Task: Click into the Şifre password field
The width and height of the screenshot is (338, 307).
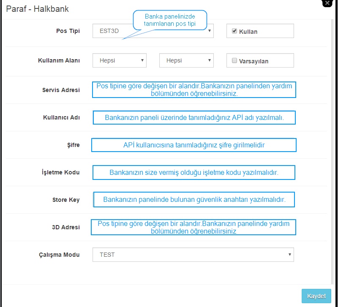Action: pos(194,145)
